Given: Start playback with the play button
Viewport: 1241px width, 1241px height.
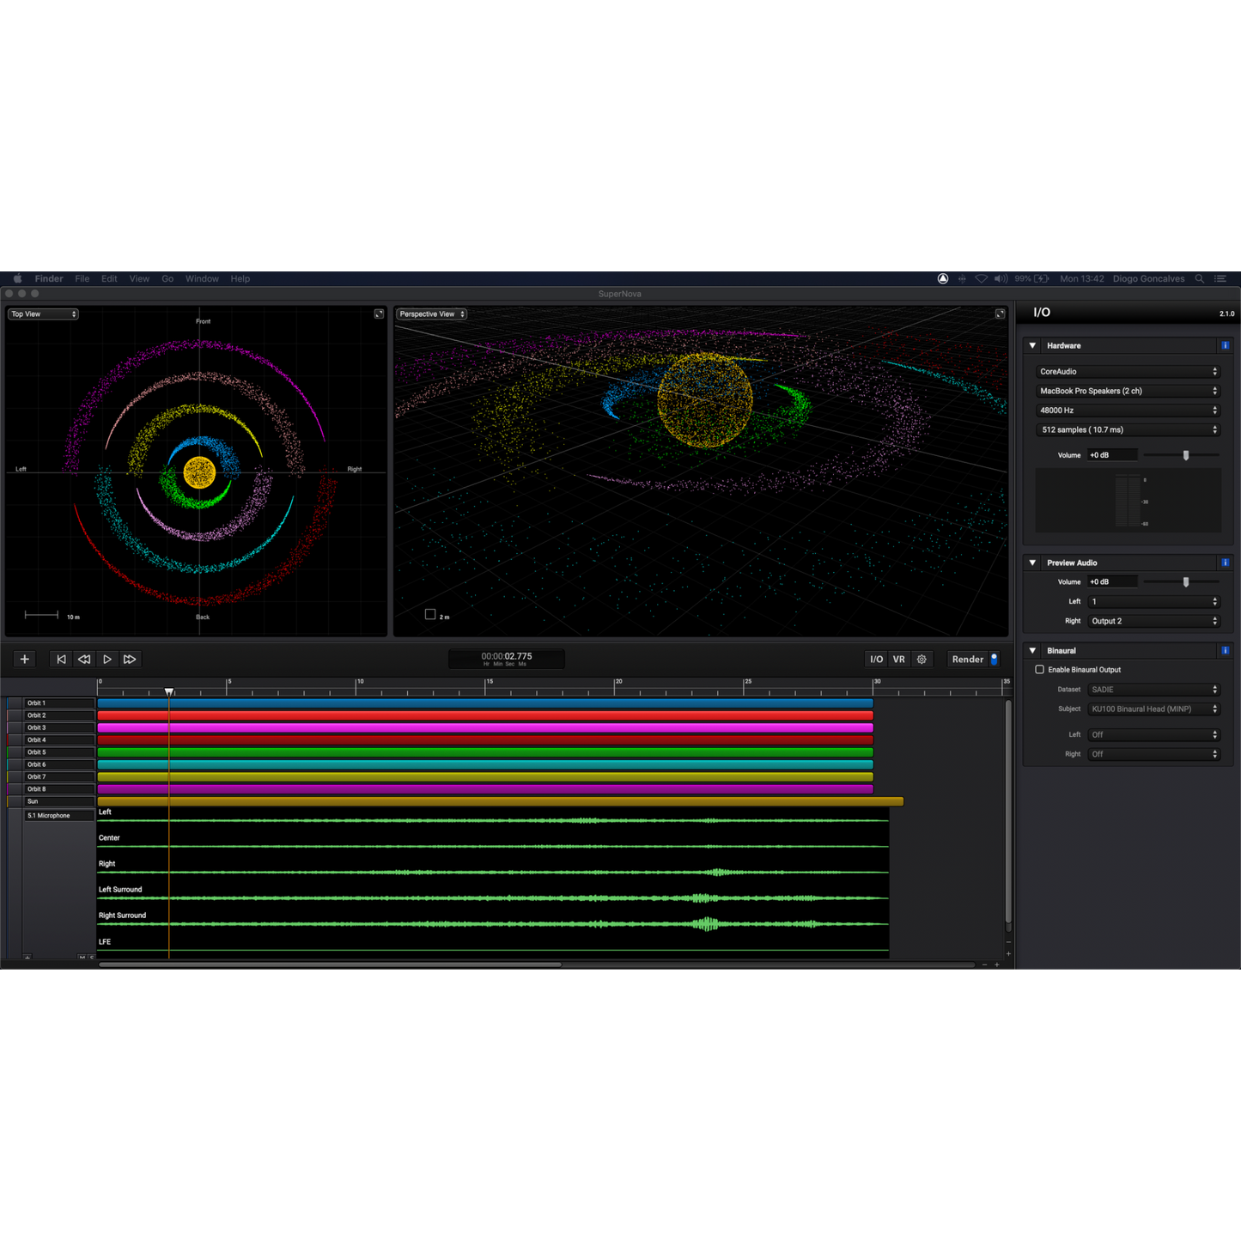Looking at the screenshot, I should (107, 660).
